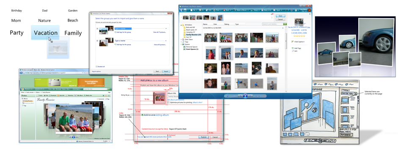Select the Bob and Gill folder
Viewport: 398px width, 152px height.
click(189, 27)
